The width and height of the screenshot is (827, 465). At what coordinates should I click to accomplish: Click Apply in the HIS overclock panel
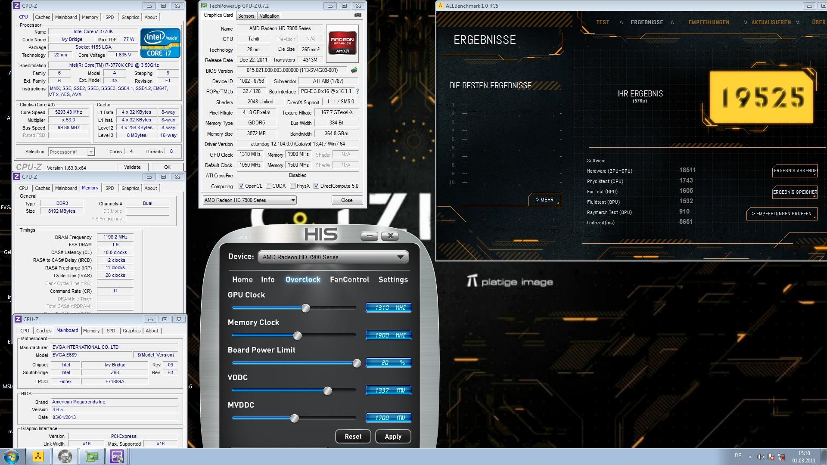pos(393,436)
